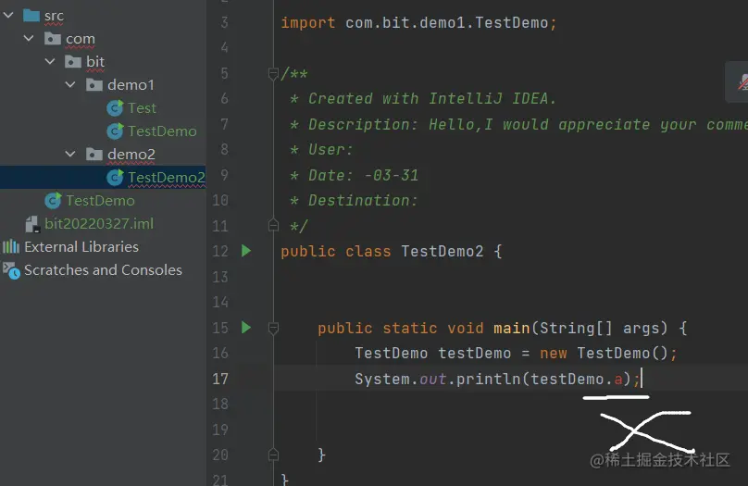Click the com package folder icon

pyautogui.click(x=53, y=38)
